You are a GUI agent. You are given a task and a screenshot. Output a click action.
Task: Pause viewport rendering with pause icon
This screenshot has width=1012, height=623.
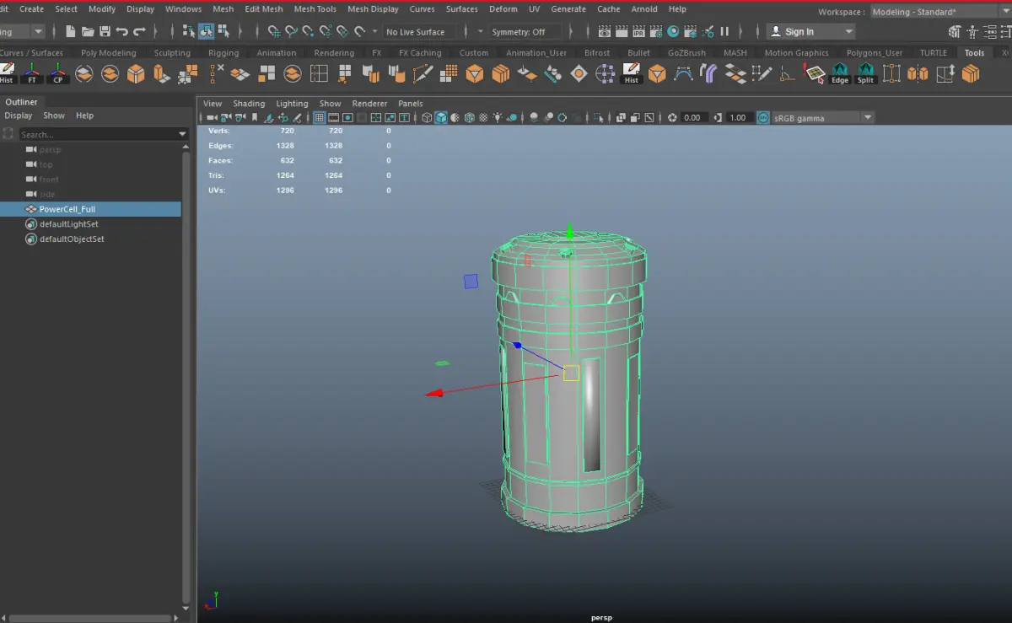tap(724, 31)
